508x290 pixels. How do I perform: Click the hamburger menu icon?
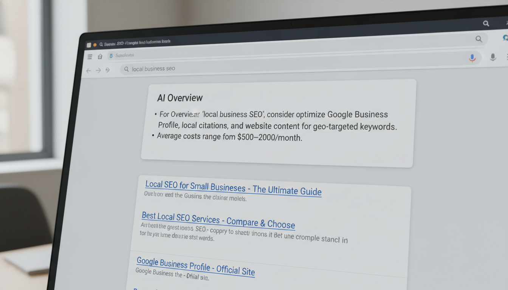point(90,57)
